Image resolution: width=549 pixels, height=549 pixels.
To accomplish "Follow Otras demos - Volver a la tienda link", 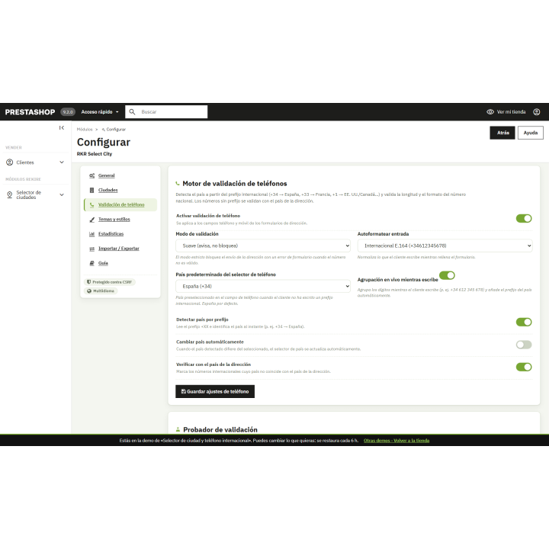I will click(396, 441).
